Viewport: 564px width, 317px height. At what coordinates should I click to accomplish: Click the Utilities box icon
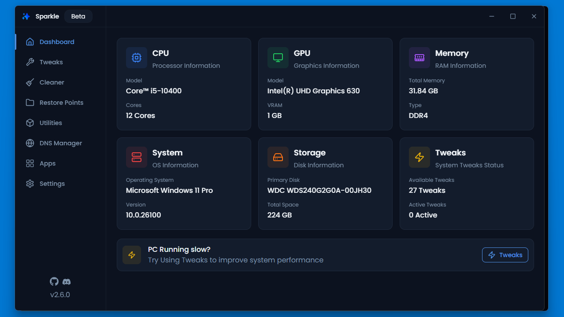(30, 123)
